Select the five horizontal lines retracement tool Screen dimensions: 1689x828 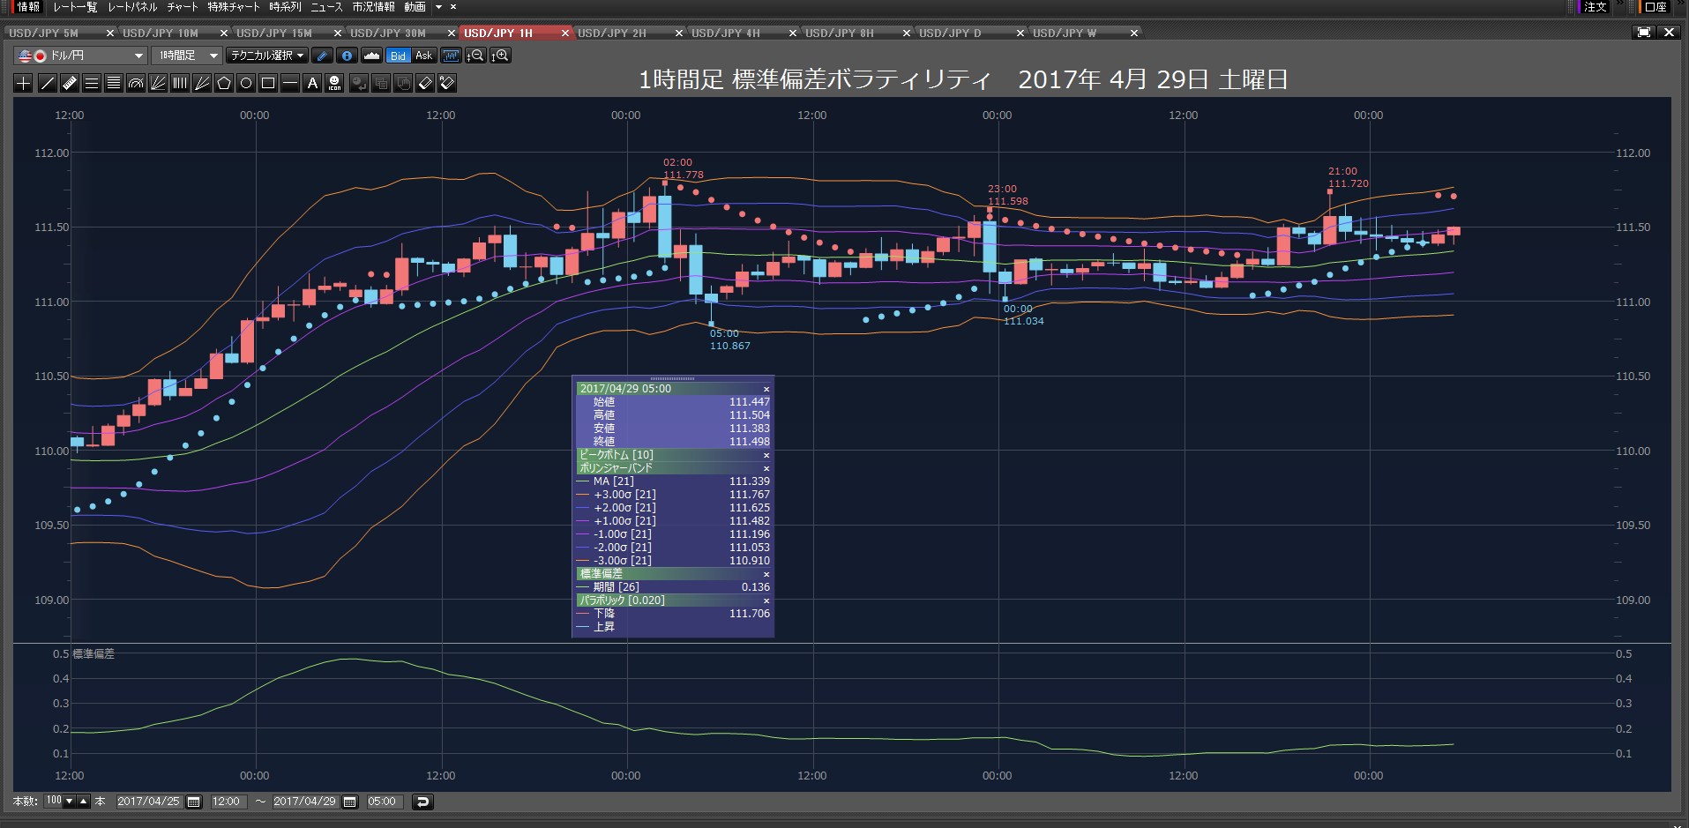point(114,83)
